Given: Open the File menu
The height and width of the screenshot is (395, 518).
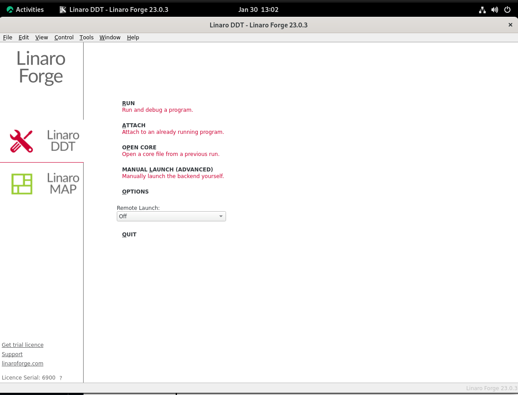Looking at the screenshot, I should pos(8,37).
